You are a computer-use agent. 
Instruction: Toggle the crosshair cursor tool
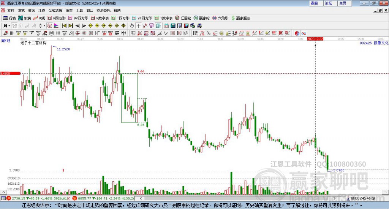point(138,26)
